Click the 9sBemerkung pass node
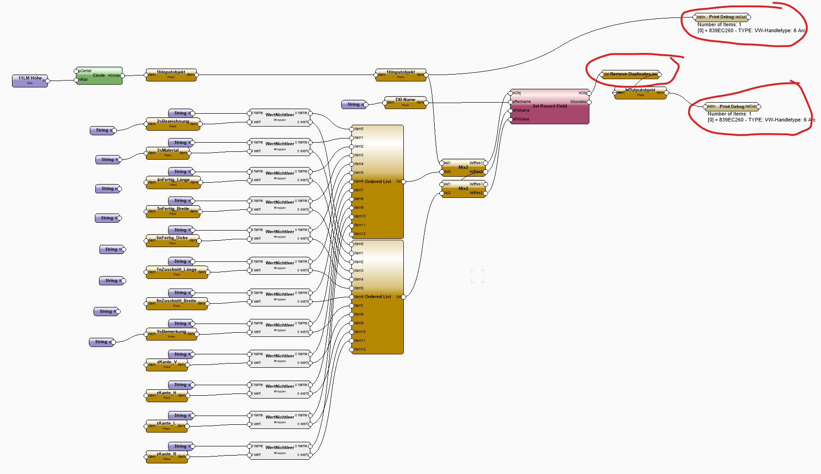 point(171,334)
